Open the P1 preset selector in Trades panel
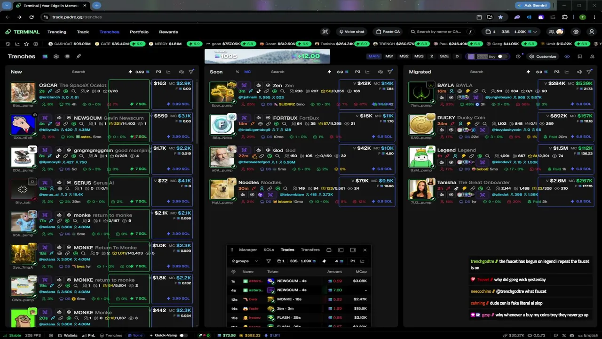This screenshot has height=339, width=602. [352, 261]
